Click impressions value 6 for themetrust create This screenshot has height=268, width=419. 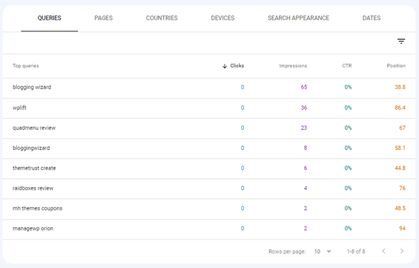[x=306, y=168]
